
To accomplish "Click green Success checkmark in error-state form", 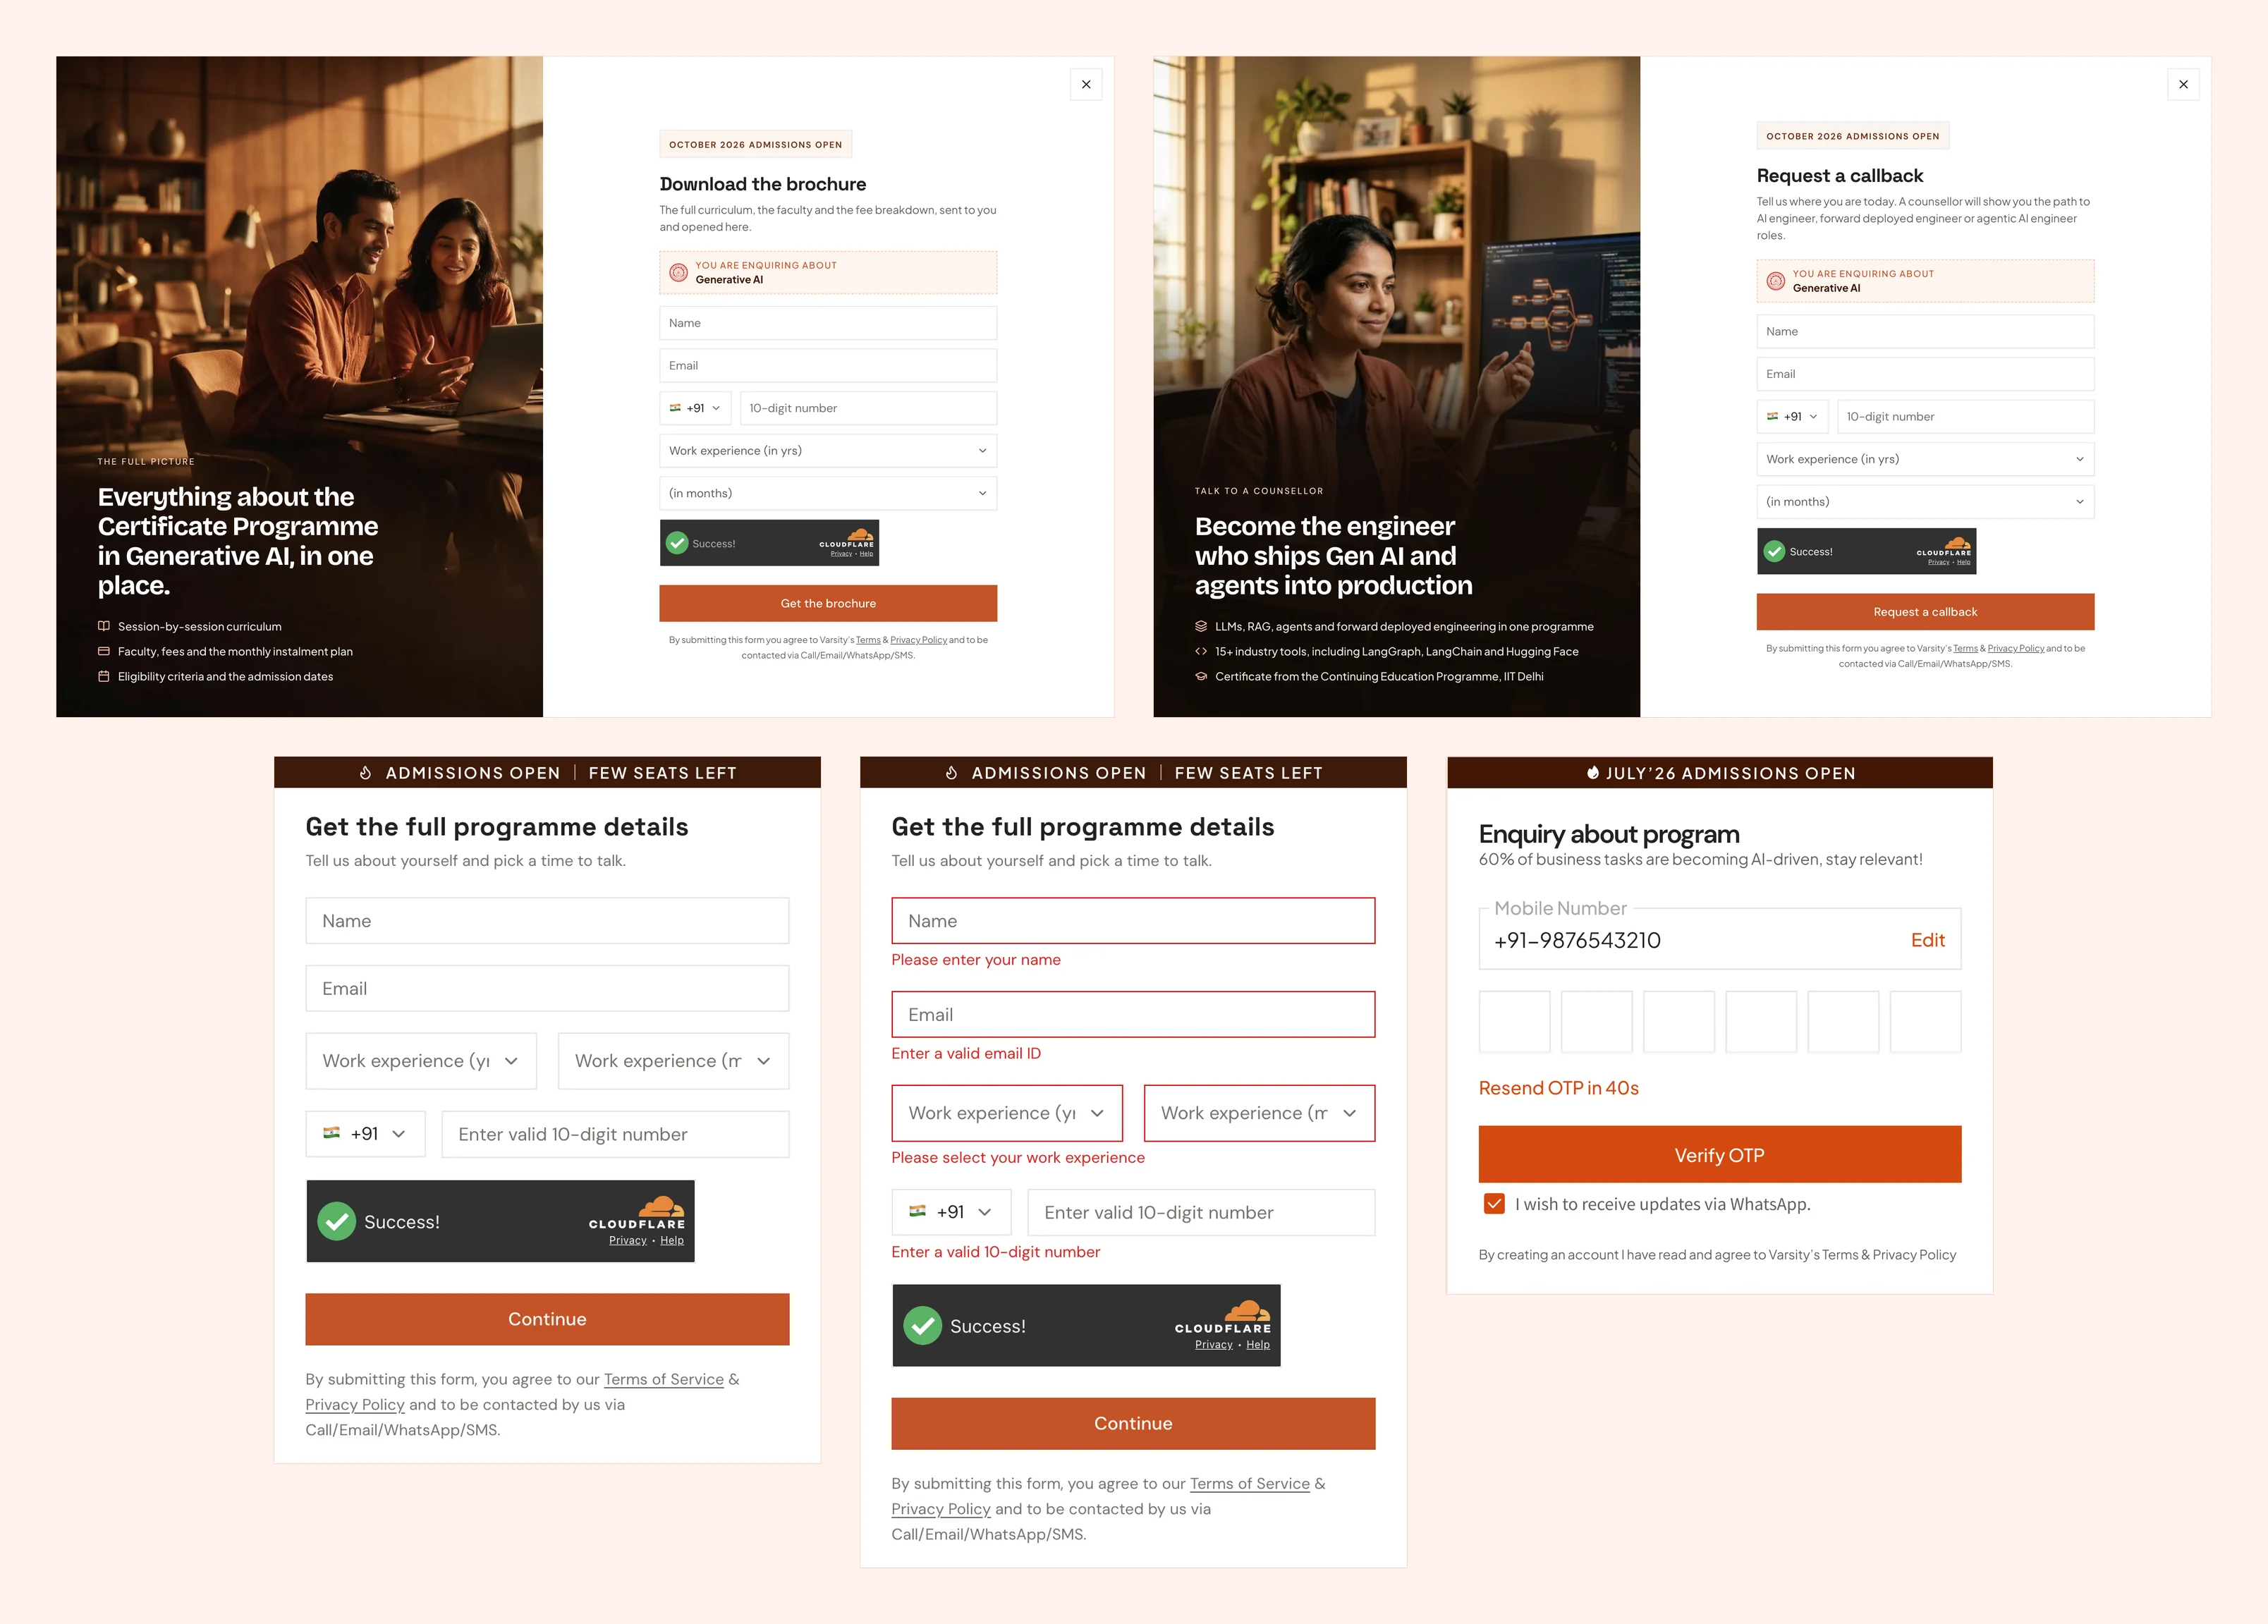I will point(922,1325).
